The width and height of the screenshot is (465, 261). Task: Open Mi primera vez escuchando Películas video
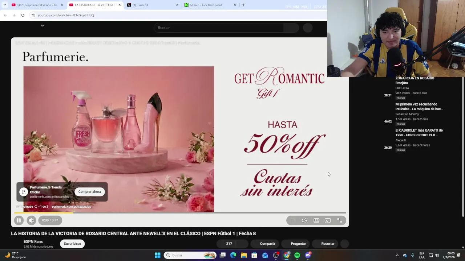(x=419, y=107)
